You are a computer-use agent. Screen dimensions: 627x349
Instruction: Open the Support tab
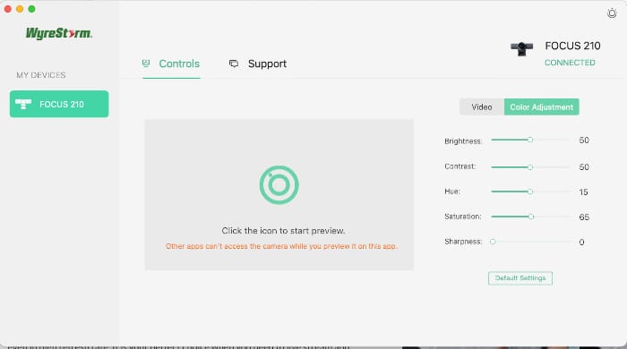pos(258,64)
